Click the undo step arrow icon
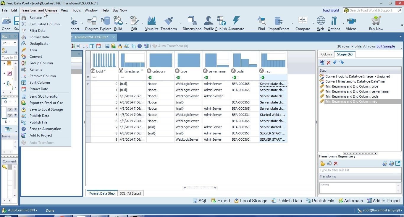The image size is (404, 217). pyautogui.click(x=335, y=63)
